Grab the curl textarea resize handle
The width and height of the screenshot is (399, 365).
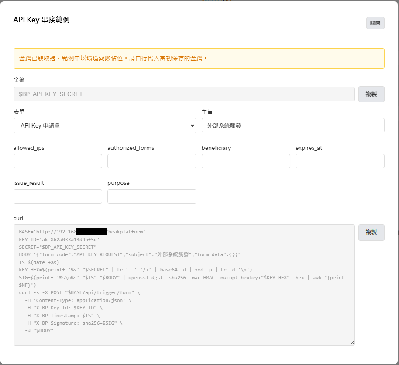click(352, 343)
